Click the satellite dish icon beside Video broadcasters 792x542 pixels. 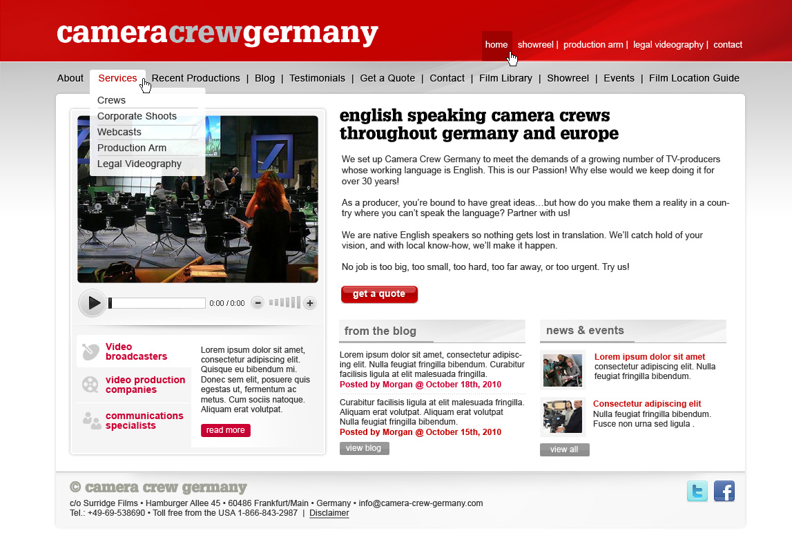[x=90, y=351]
